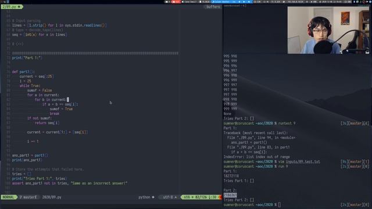Click the 2020/09.py filename in statusline
Viewport: 372px width, 209px height.
(x=52, y=197)
